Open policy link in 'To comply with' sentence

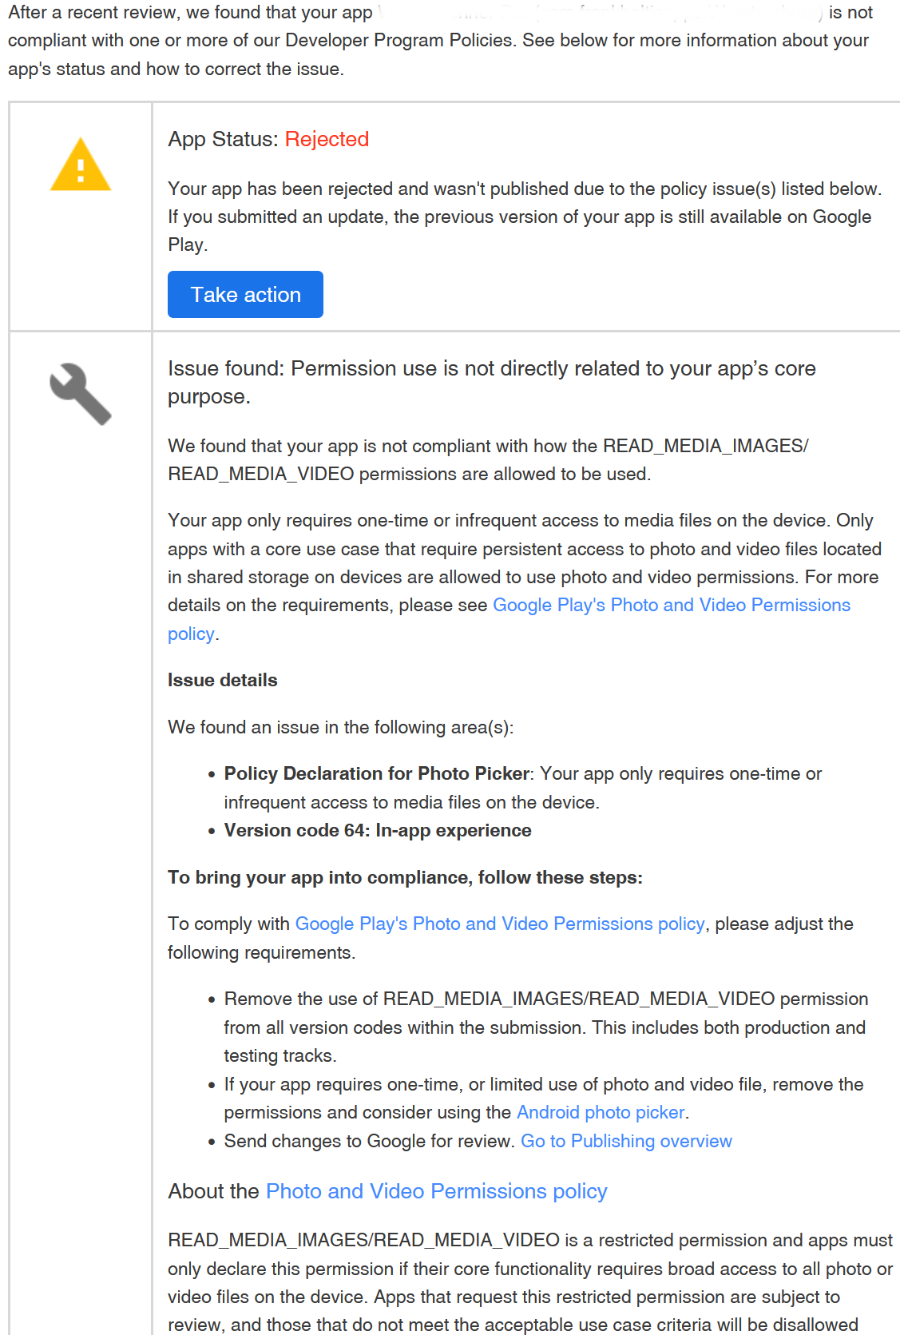click(499, 924)
